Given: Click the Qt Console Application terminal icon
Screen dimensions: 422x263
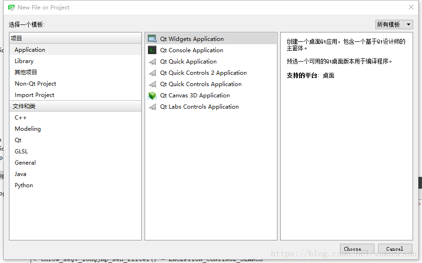Looking at the screenshot, I should point(152,50).
